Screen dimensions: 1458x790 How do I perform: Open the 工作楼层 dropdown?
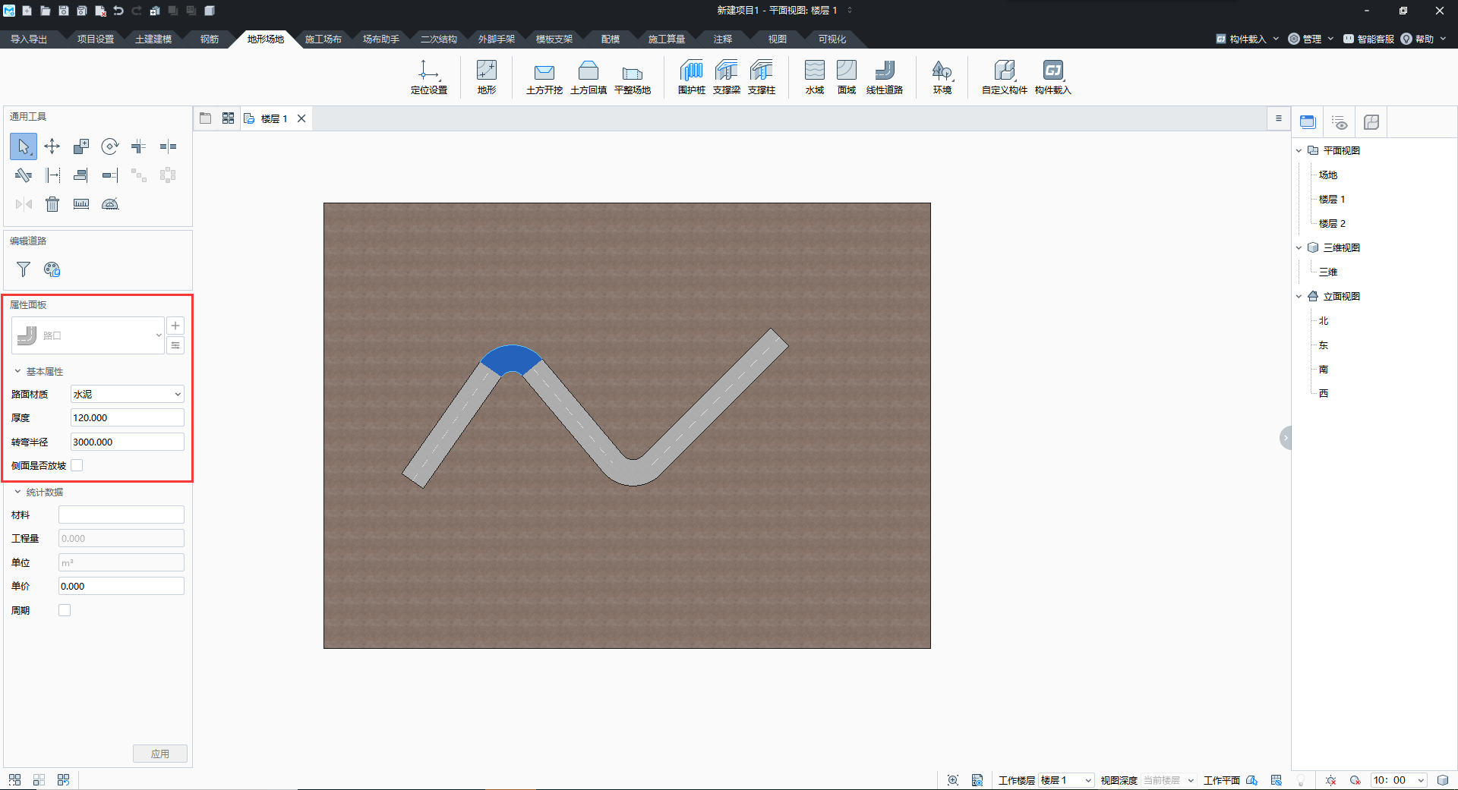click(x=1066, y=780)
